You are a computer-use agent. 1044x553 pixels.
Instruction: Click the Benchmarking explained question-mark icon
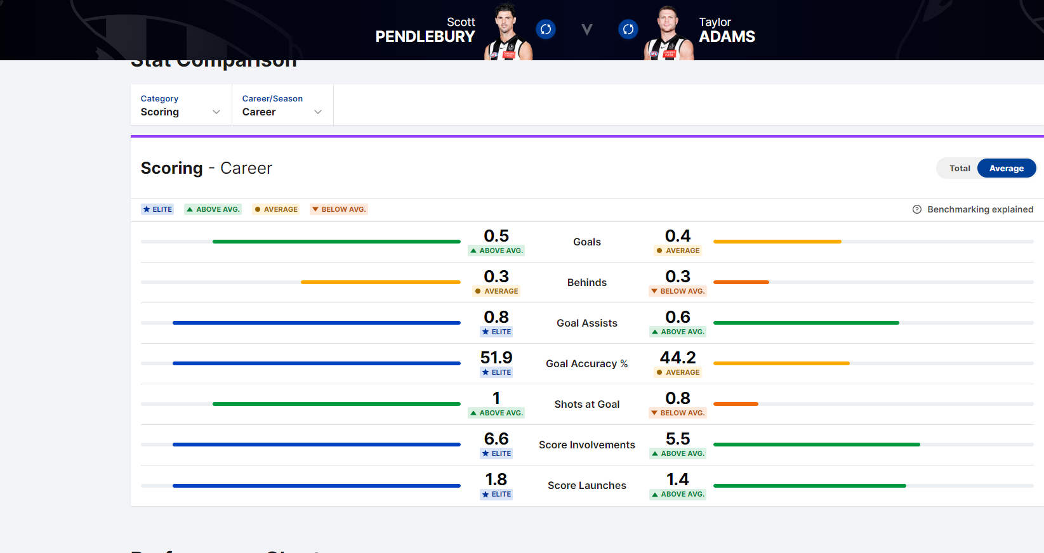pyautogui.click(x=917, y=209)
